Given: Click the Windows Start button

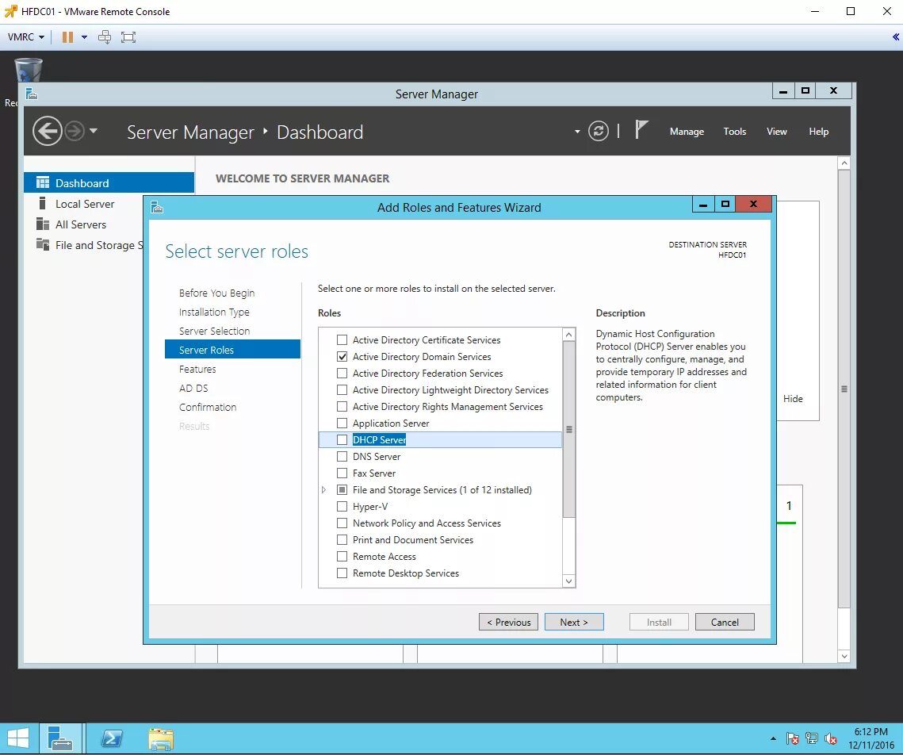Looking at the screenshot, I should (18, 739).
